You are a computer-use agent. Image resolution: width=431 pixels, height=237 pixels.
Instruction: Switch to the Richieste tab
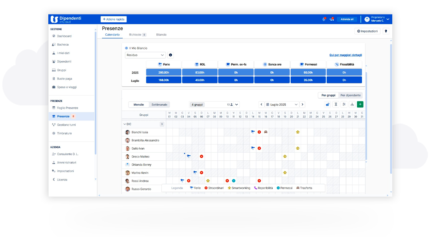tap(137, 35)
